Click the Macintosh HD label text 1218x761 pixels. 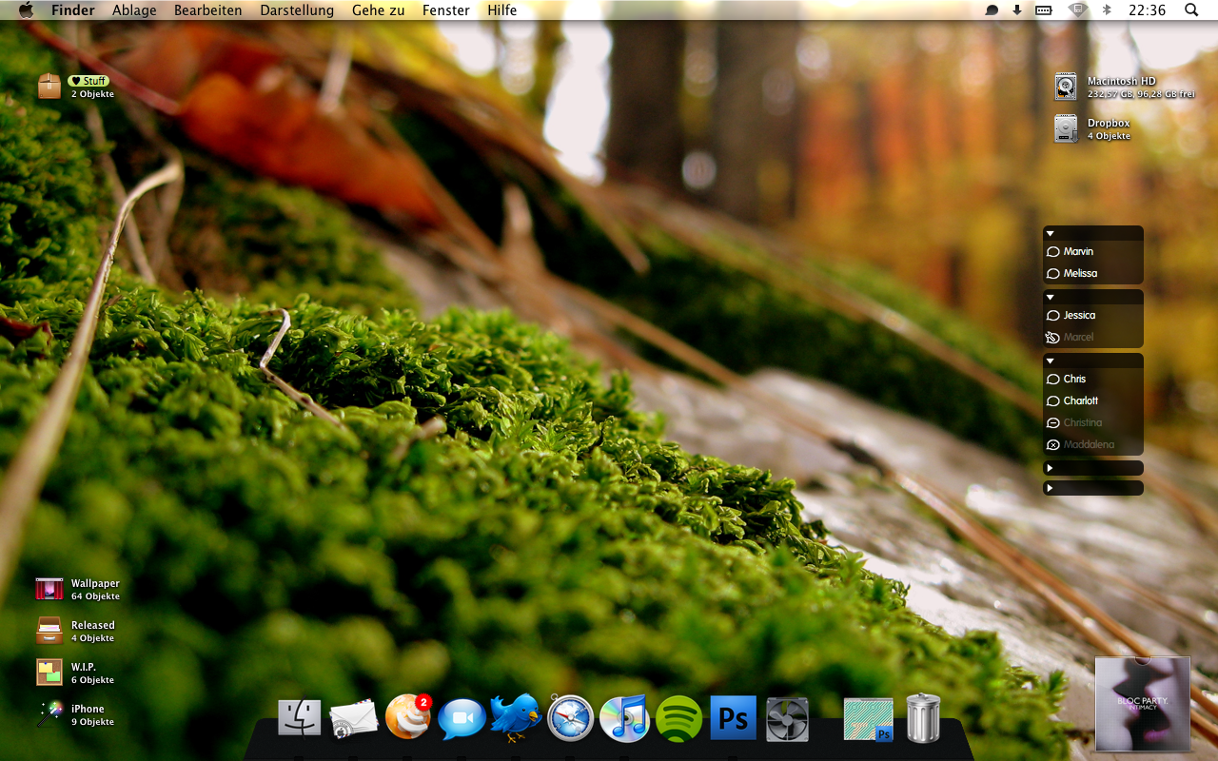tap(1121, 82)
